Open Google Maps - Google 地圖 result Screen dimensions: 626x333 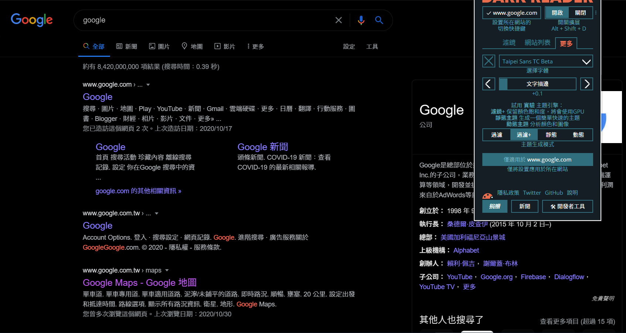click(140, 283)
